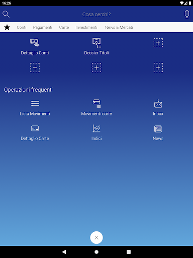Screen dimensions: 193x258
Task: Switch to the Carte tab
Action: 64,27
